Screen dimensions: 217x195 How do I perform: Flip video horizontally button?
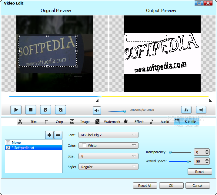coord(186,110)
